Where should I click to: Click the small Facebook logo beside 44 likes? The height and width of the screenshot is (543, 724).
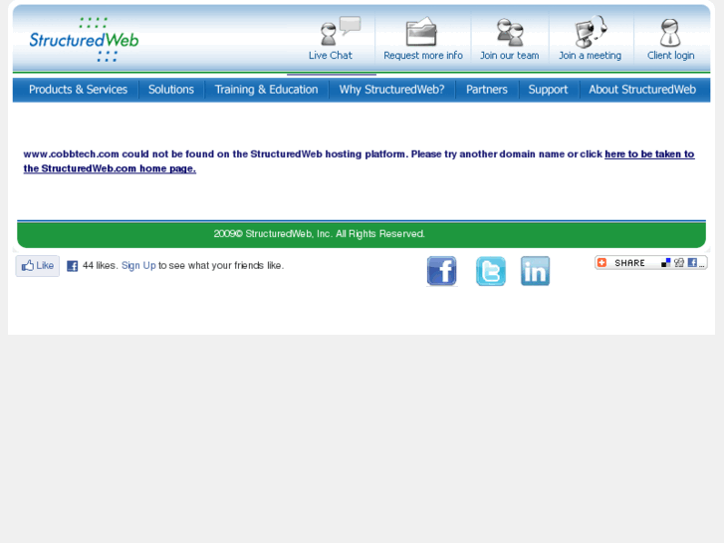[x=72, y=266]
